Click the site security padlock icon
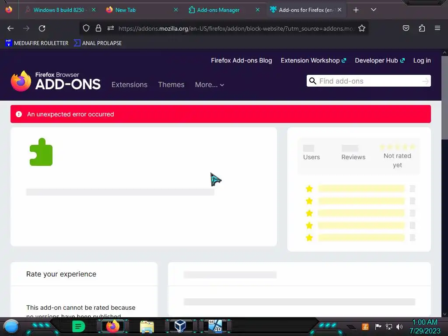Screen dimensions: 448x336 pyautogui.click(x=98, y=28)
